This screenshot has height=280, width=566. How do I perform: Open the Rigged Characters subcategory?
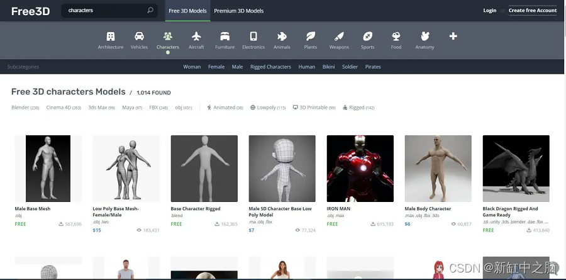coord(270,67)
